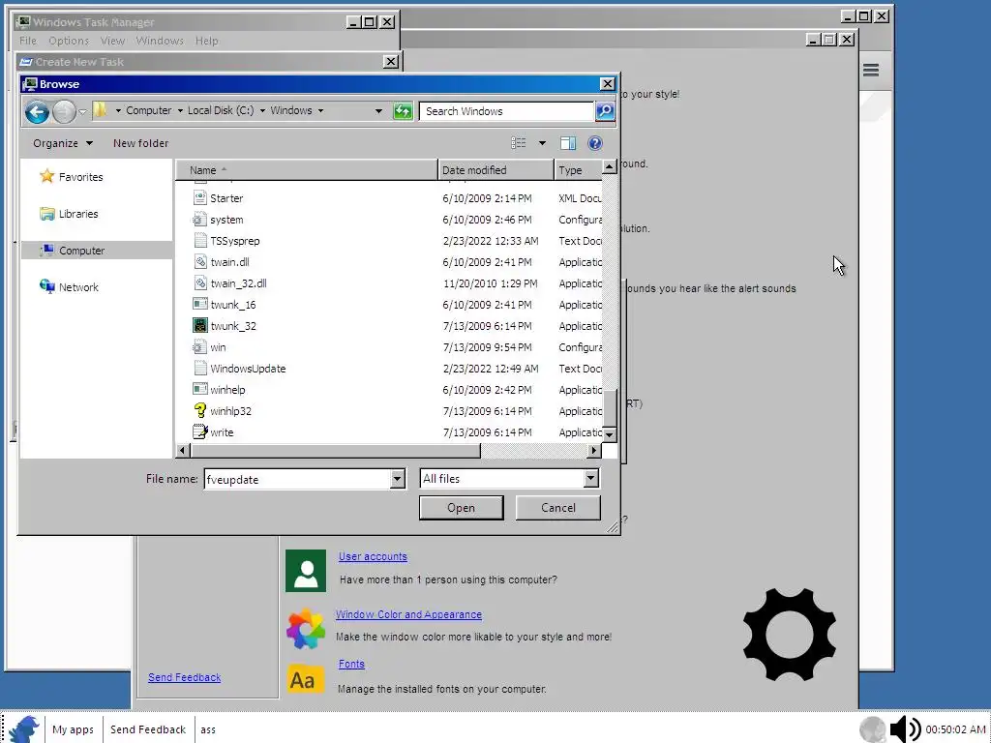Click the Search Windows field
This screenshot has width=991, height=743.
[x=507, y=111]
